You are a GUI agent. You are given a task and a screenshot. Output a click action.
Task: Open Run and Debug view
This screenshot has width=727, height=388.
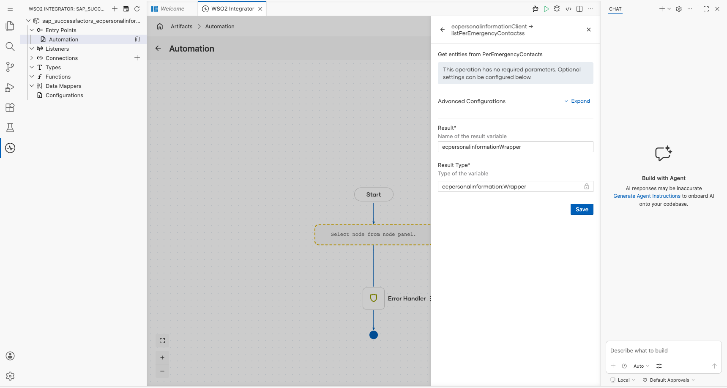(10, 87)
